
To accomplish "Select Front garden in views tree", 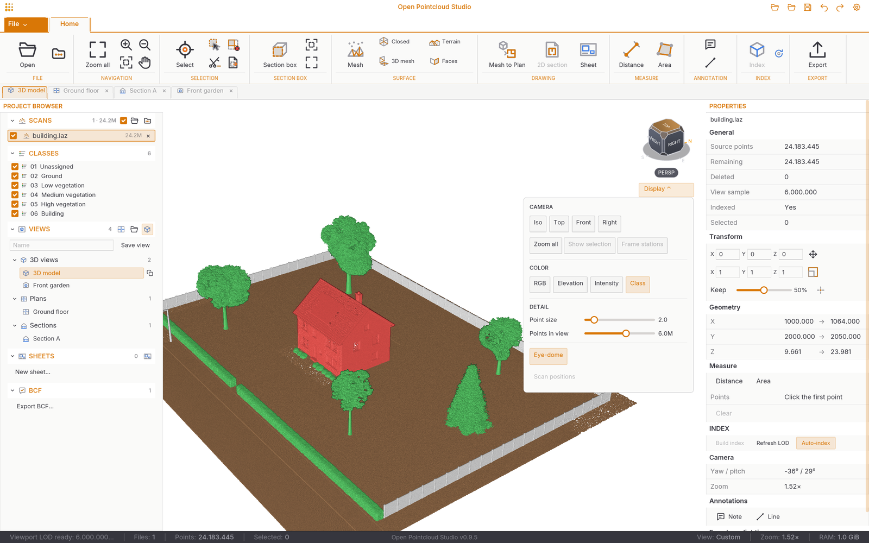I will coord(51,286).
